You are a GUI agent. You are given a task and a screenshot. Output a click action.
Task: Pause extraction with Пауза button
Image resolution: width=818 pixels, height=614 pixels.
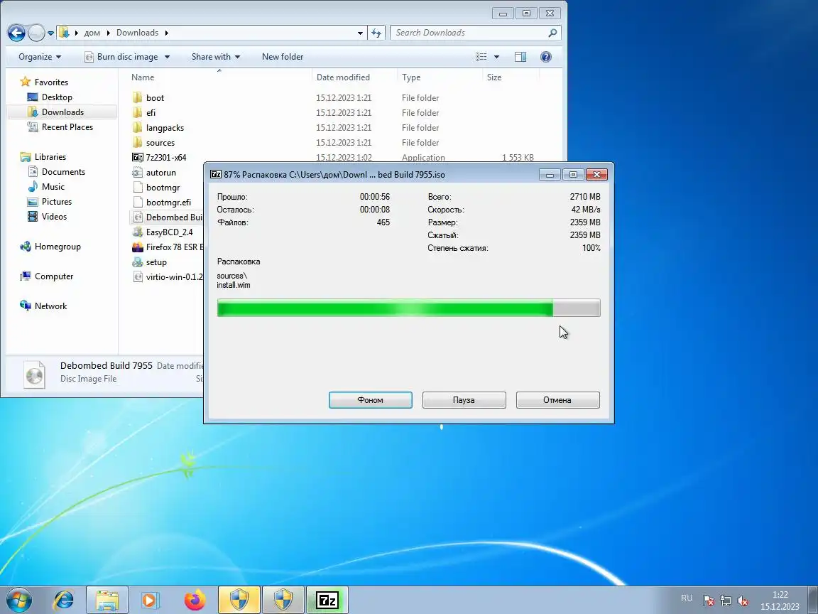(464, 400)
